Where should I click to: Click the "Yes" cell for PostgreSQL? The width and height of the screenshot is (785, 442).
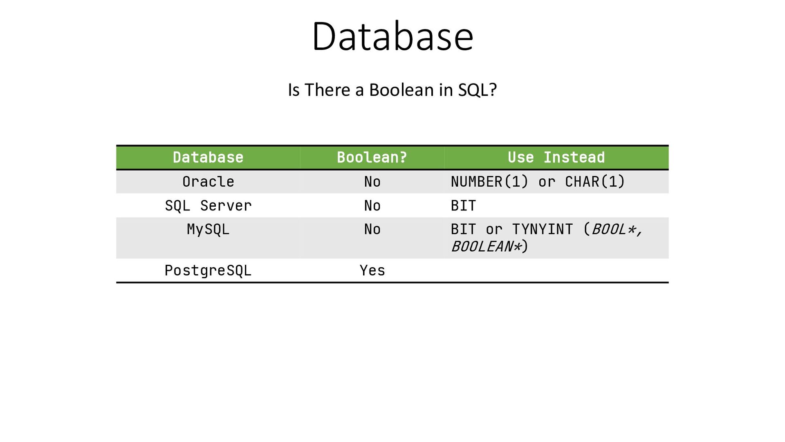pos(372,271)
